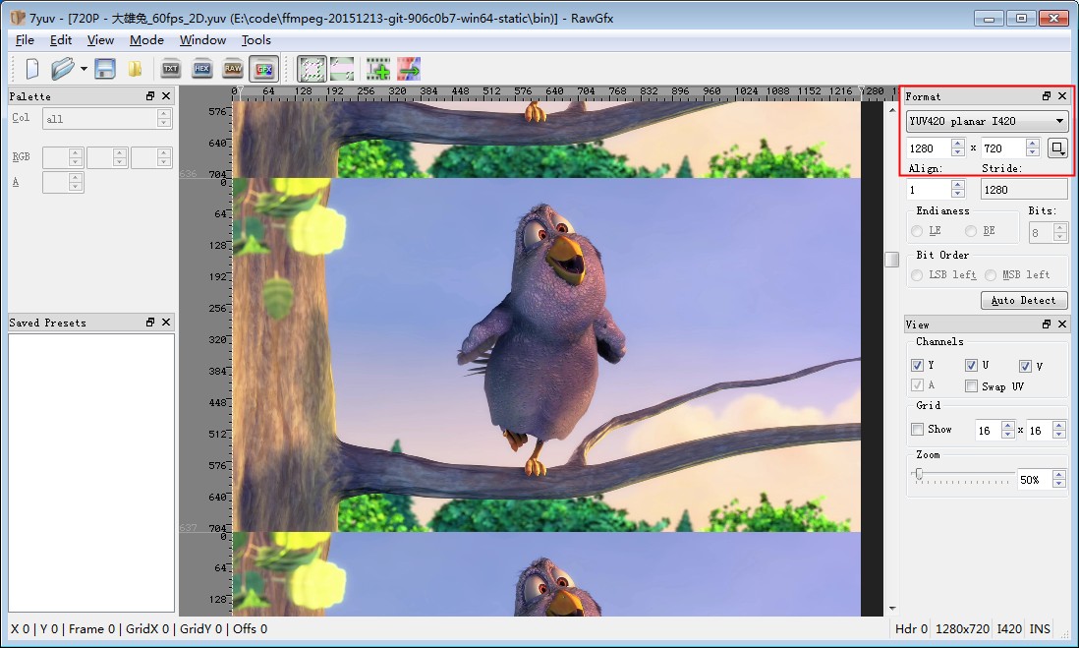The height and width of the screenshot is (648, 1079).
Task: Click the image view vertical scrollbar thumb
Action: 892,259
